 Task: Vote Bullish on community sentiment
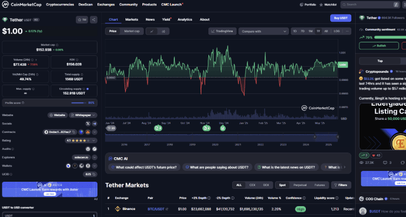click(x=379, y=46)
